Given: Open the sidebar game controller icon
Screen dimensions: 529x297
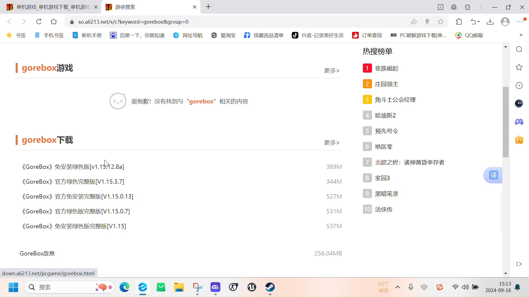Looking at the screenshot, I should [x=519, y=122].
